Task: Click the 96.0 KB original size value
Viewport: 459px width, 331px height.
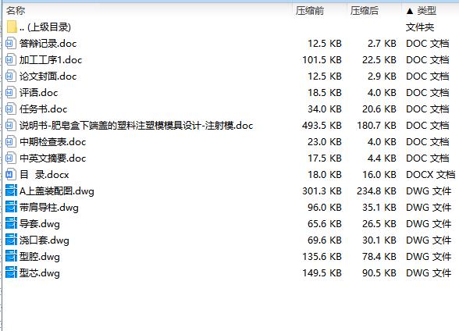Action: [325, 208]
